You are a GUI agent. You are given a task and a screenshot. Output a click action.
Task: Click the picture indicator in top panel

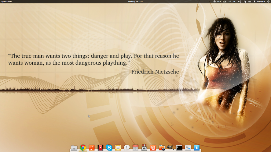225,2
